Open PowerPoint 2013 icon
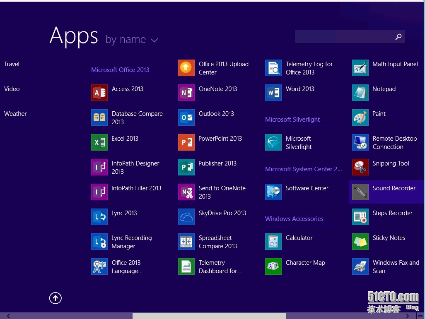 click(186, 142)
